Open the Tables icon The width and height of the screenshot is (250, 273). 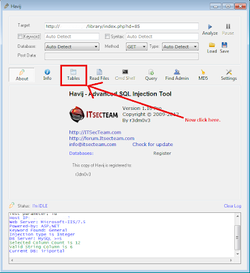(74, 72)
